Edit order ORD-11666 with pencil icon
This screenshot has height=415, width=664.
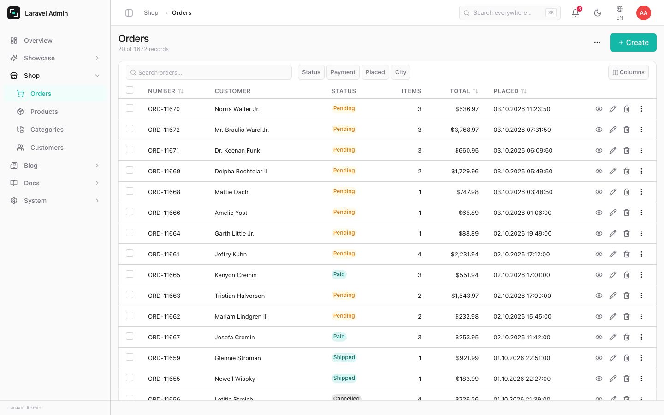point(613,213)
